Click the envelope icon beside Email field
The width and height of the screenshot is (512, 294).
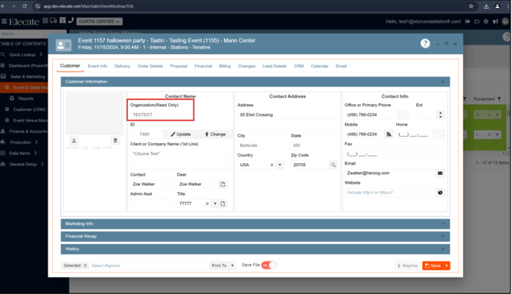pyautogui.click(x=440, y=173)
